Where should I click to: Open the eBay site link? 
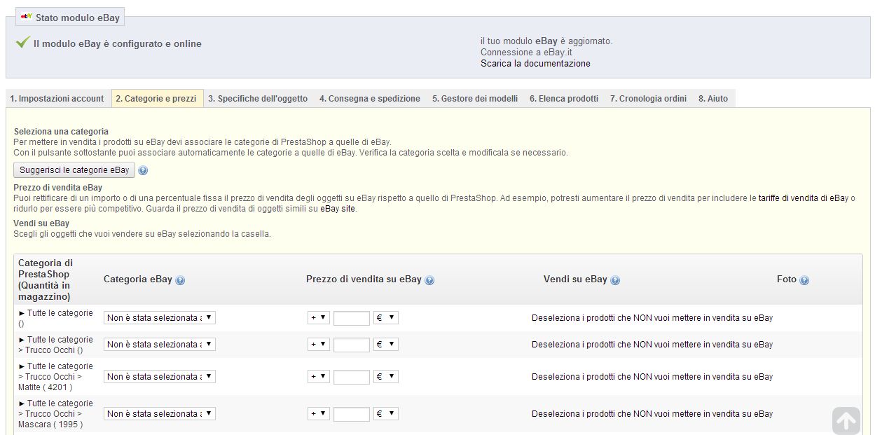click(x=338, y=209)
